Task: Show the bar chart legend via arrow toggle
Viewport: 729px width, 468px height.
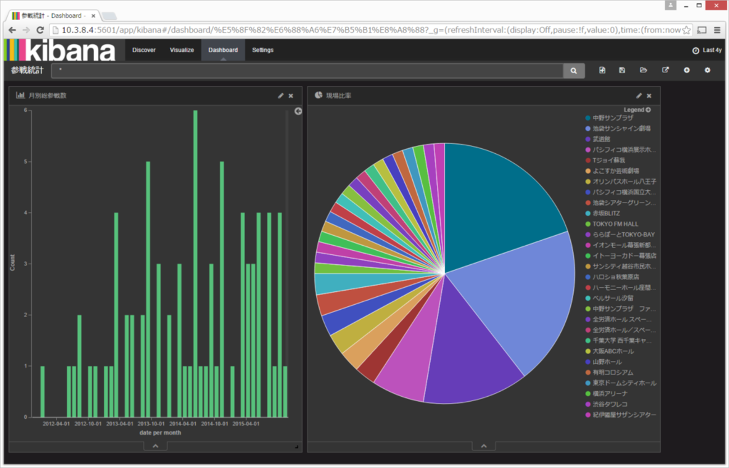Action: (298, 111)
